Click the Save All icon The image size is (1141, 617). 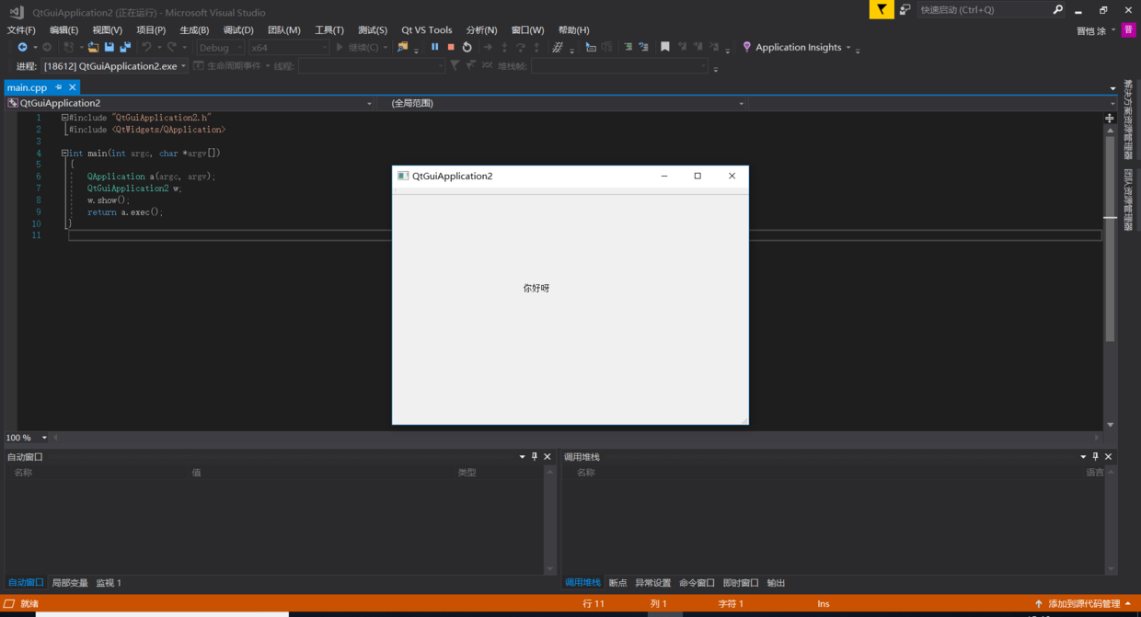pos(125,47)
